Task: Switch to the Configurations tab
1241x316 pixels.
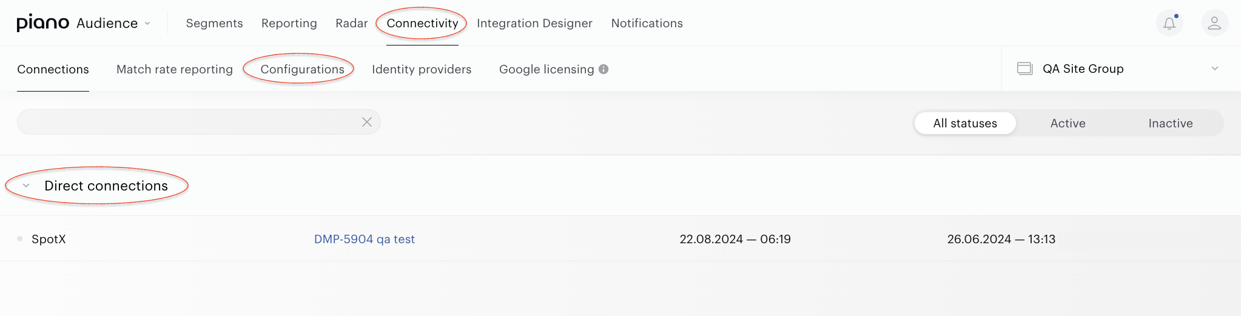Action: [302, 69]
